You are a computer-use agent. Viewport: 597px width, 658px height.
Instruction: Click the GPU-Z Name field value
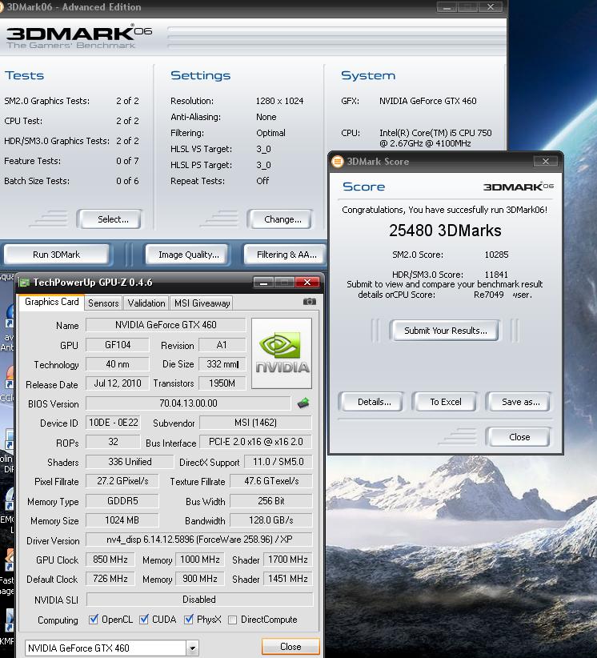[x=166, y=325]
